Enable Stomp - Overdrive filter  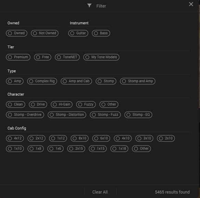coord(25,115)
